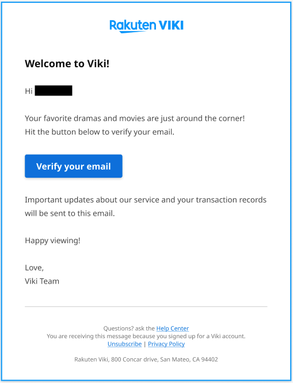293x383 pixels.
Task: Click the separator between Unsubscribe and Privacy Policy
Action: point(145,344)
